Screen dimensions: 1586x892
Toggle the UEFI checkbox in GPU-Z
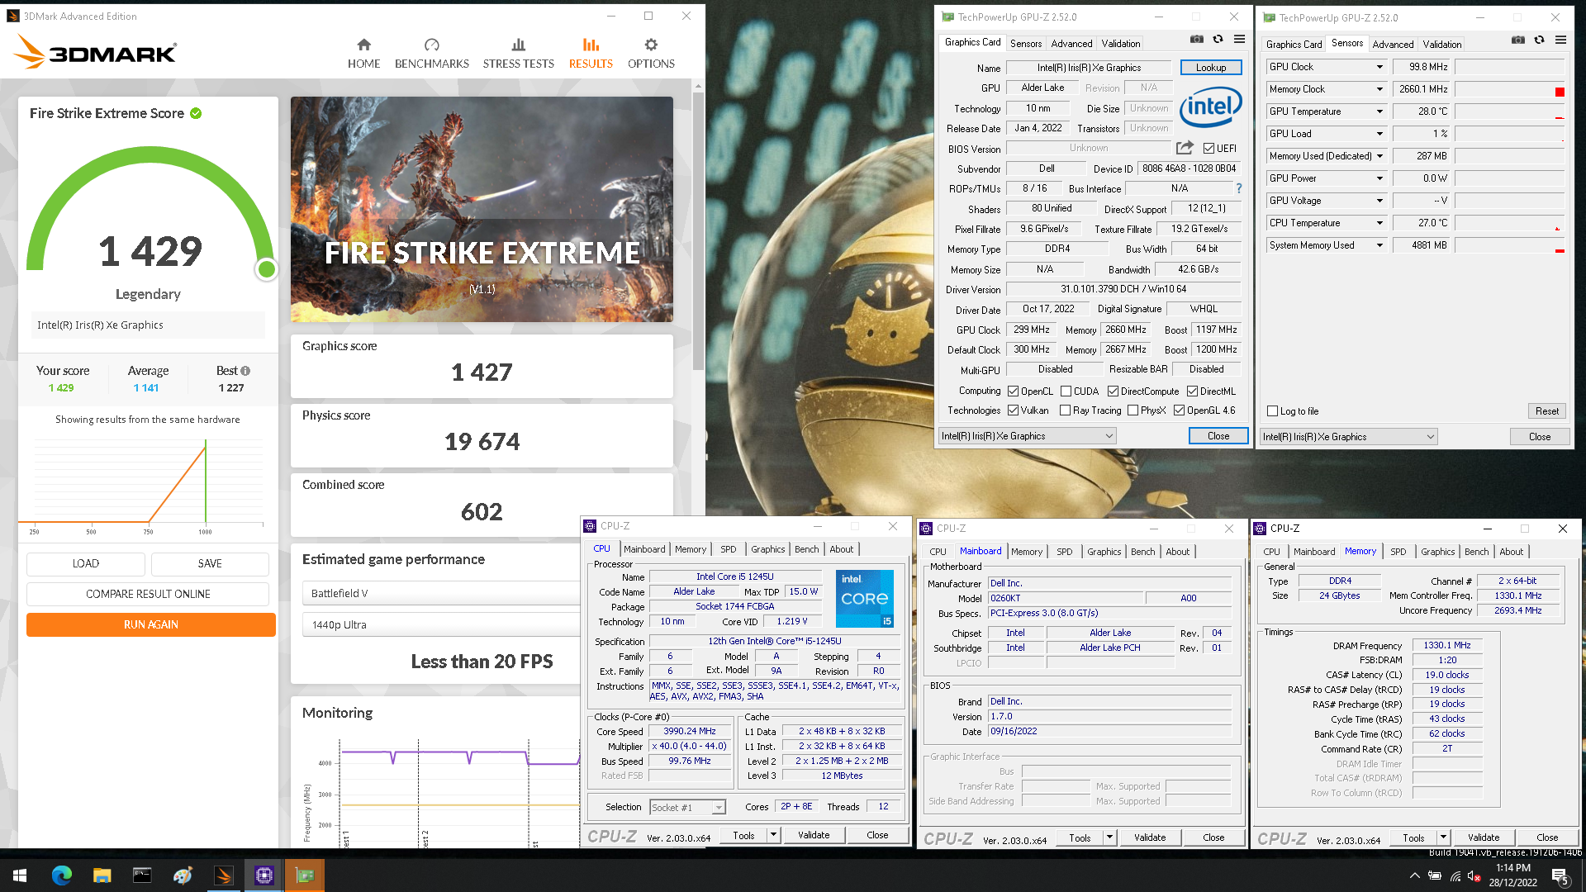point(1208,149)
